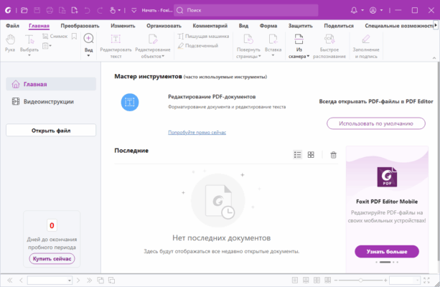Open a file via the folder icon

coord(24,10)
